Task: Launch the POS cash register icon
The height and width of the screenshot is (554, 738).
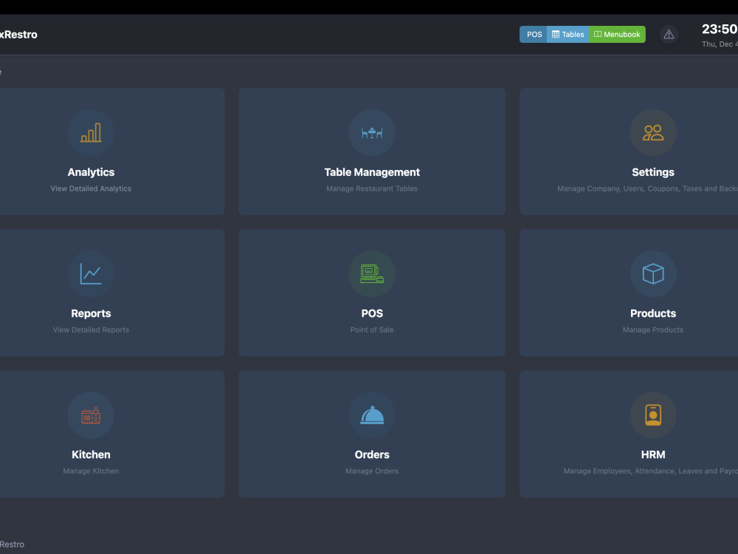Action: coord(372,274)
